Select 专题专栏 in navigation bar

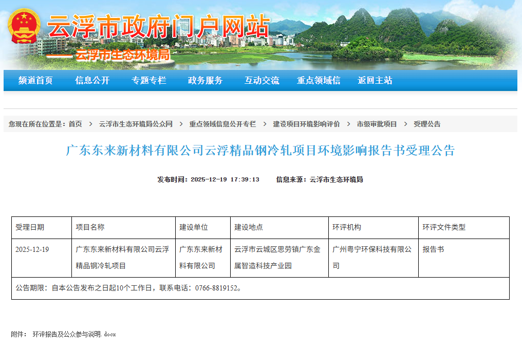[x=149, y=80]
